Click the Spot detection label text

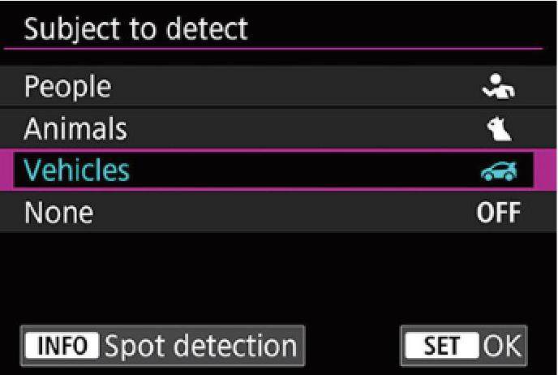click(200, 347)
